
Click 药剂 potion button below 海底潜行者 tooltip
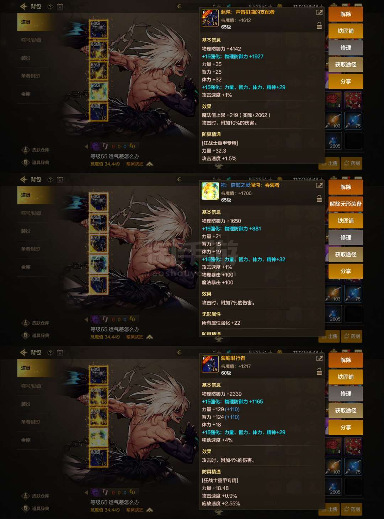[352, 509]
